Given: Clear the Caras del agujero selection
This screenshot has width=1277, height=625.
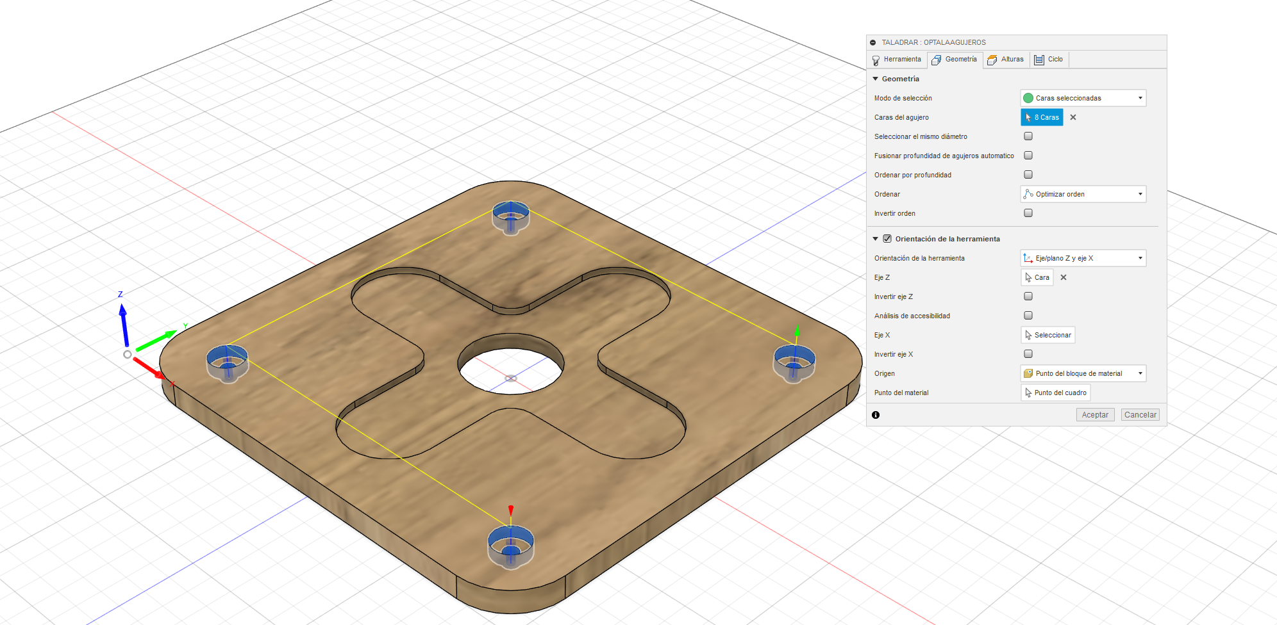Looking at the screenshot, I should click(x=1073, y=117).
